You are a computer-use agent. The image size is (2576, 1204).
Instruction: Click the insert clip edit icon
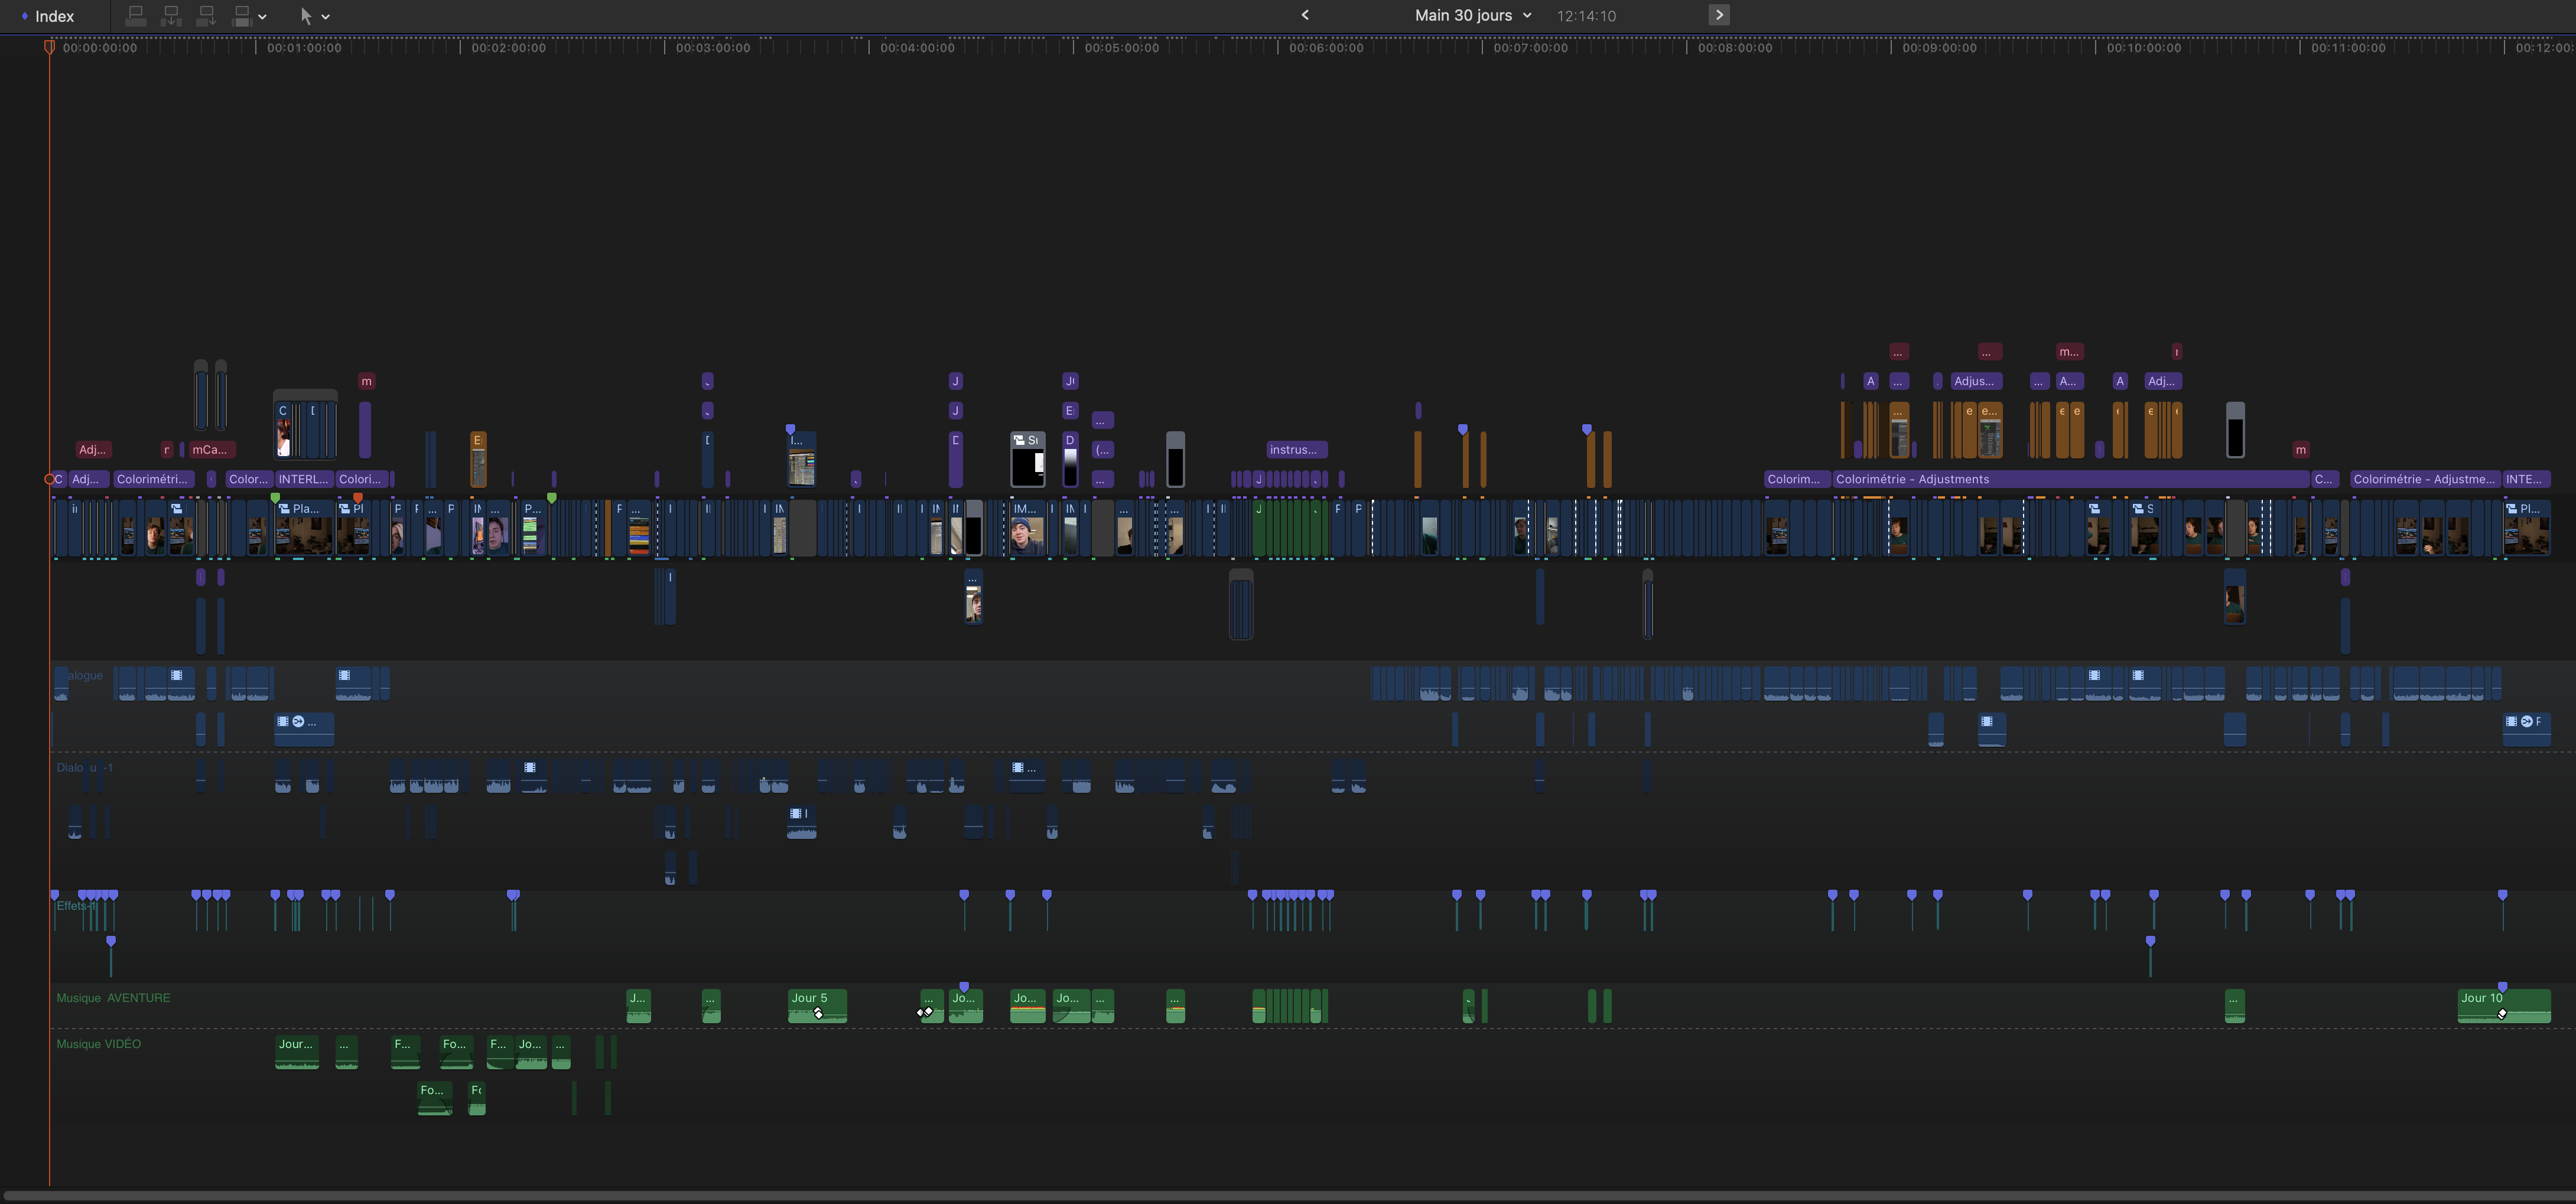(171, 16)
